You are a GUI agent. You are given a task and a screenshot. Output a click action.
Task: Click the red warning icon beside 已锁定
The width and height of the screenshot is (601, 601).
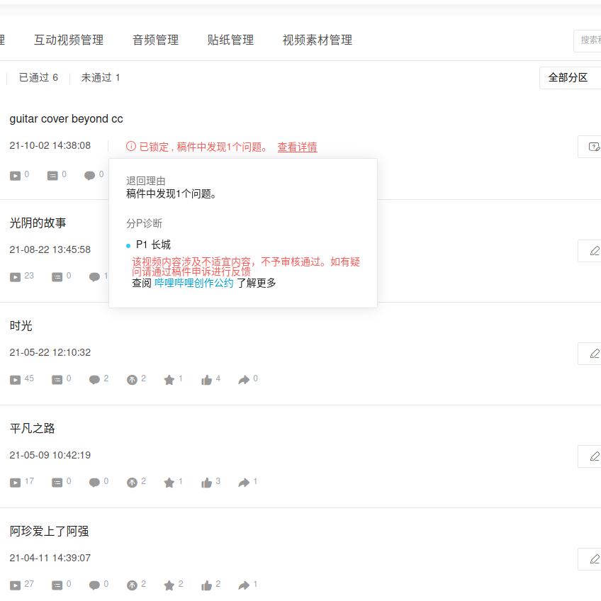[x=131, y=147]
